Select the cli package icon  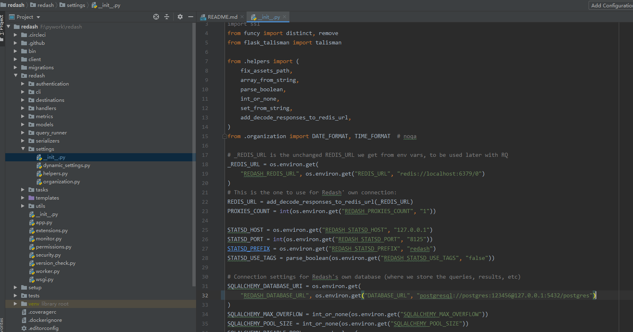[x=31, y=92]
